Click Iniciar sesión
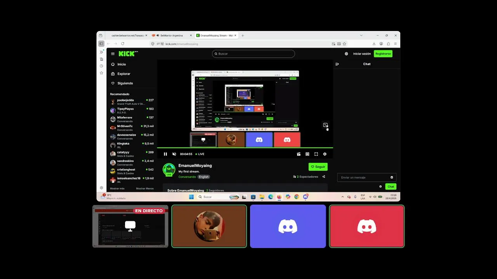497x279 pixels. 362,54
